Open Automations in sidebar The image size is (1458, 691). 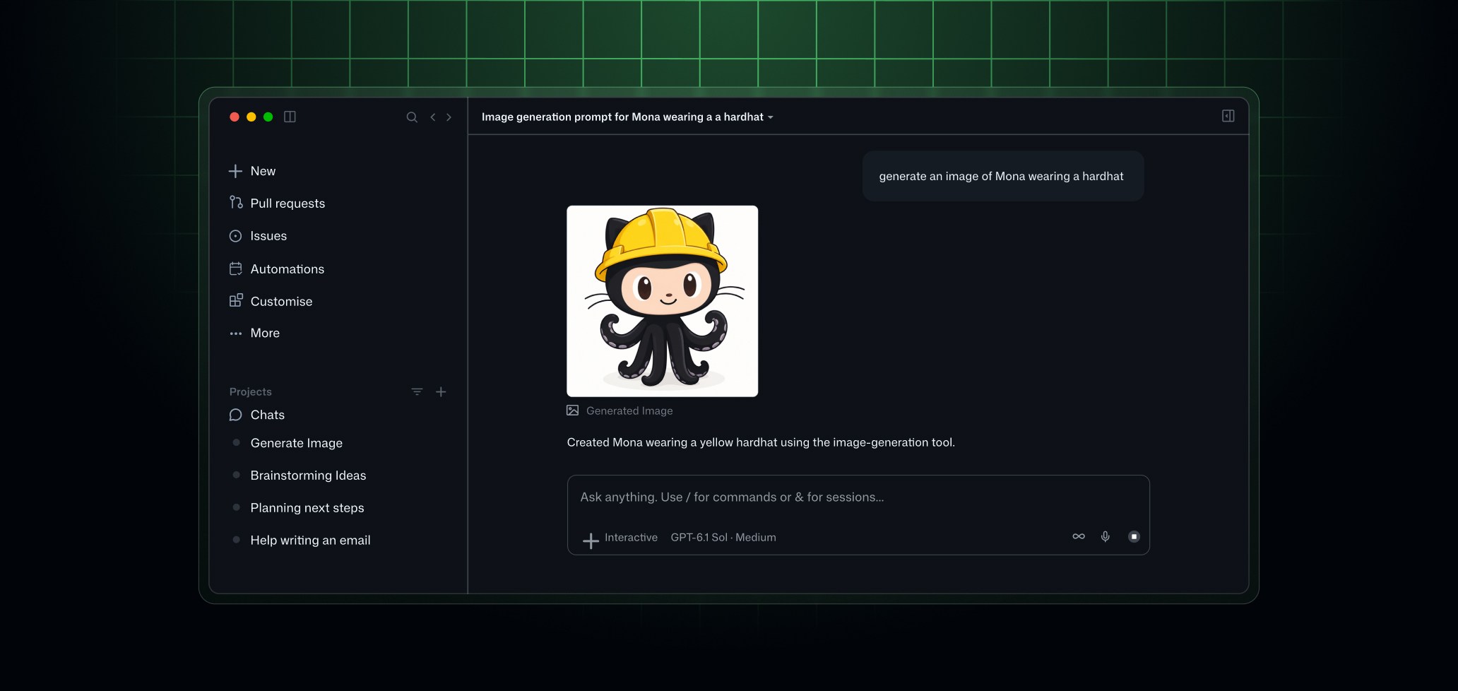[x=277, y=269]
